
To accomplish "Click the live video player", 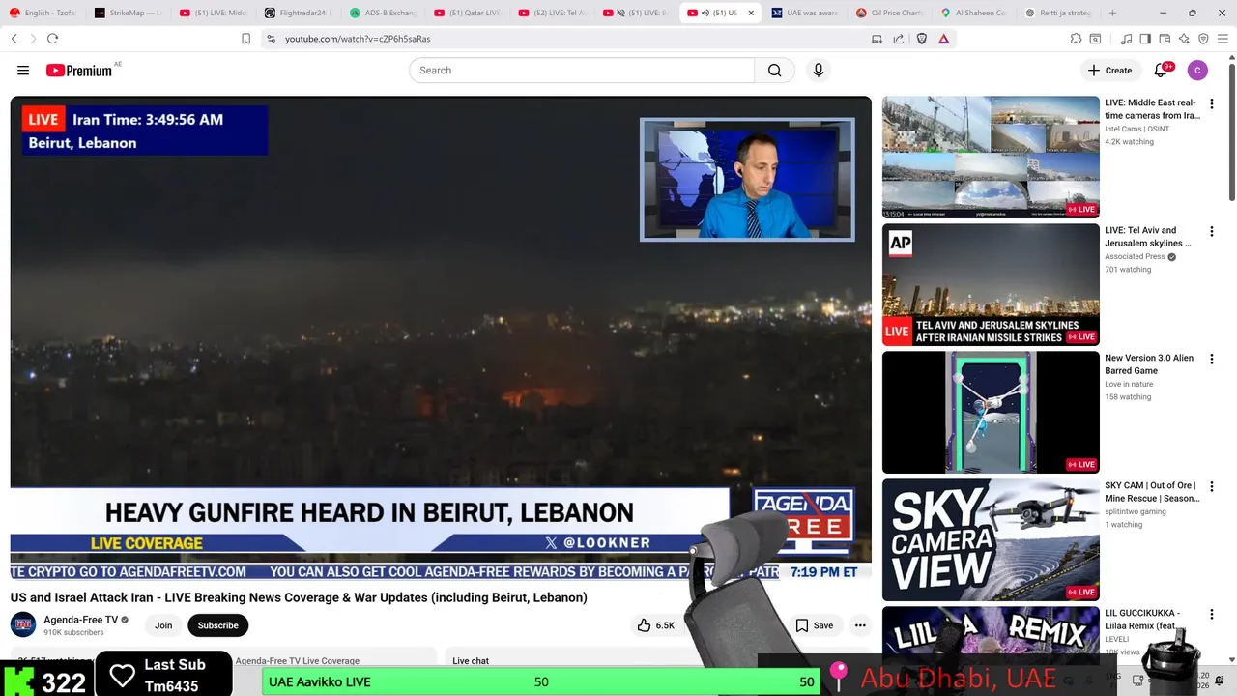I will 441,337.
